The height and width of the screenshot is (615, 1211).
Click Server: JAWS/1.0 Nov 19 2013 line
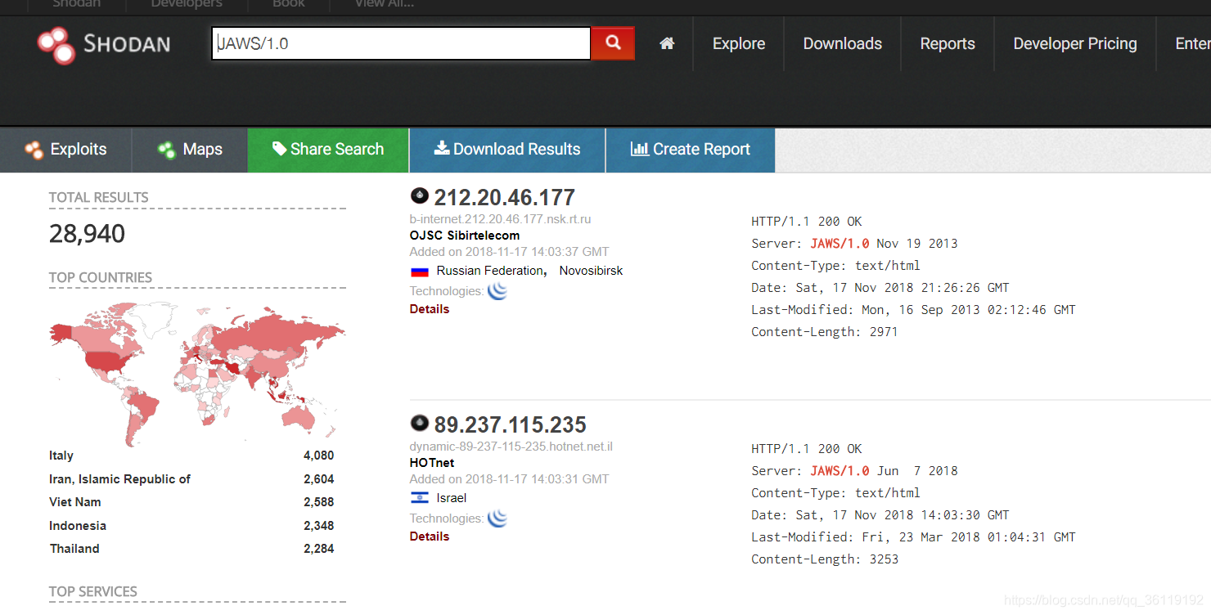pyautogui.click(x=854, y=244)
